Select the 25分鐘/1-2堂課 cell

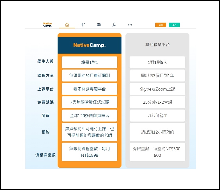tap(158, 102)
